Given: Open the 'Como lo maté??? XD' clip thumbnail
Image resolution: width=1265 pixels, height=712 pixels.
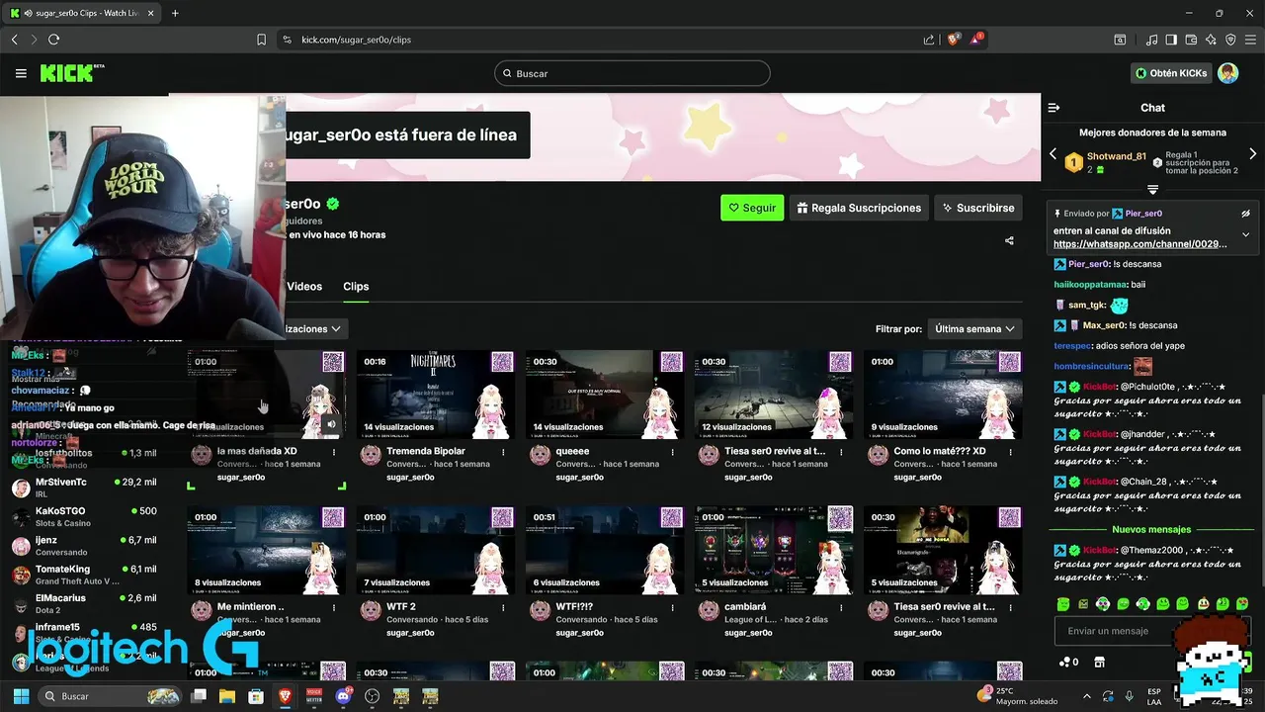Looking at the screenshot, I should coord(943,394).
